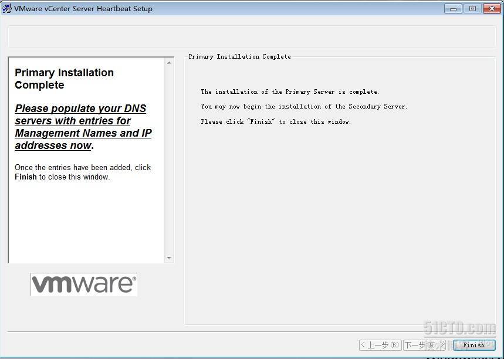Click 'You may now begin the installation' line
Viewport: 504px width, 359px height.
point(304,106)
